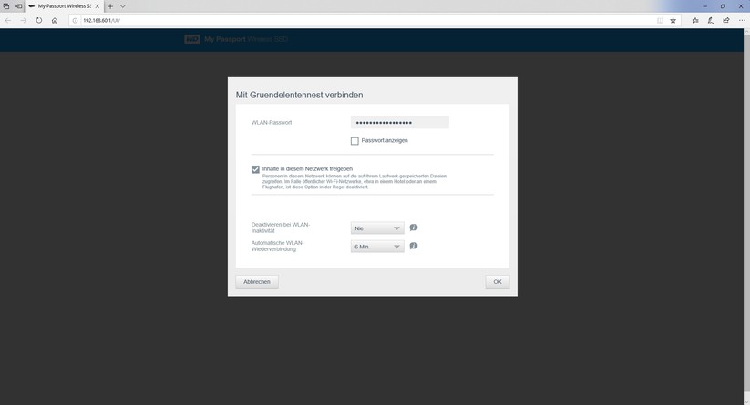Open info tip for Automatische WLAN-Wiederverbindung
Screen dimensions: 750x405
414,246
